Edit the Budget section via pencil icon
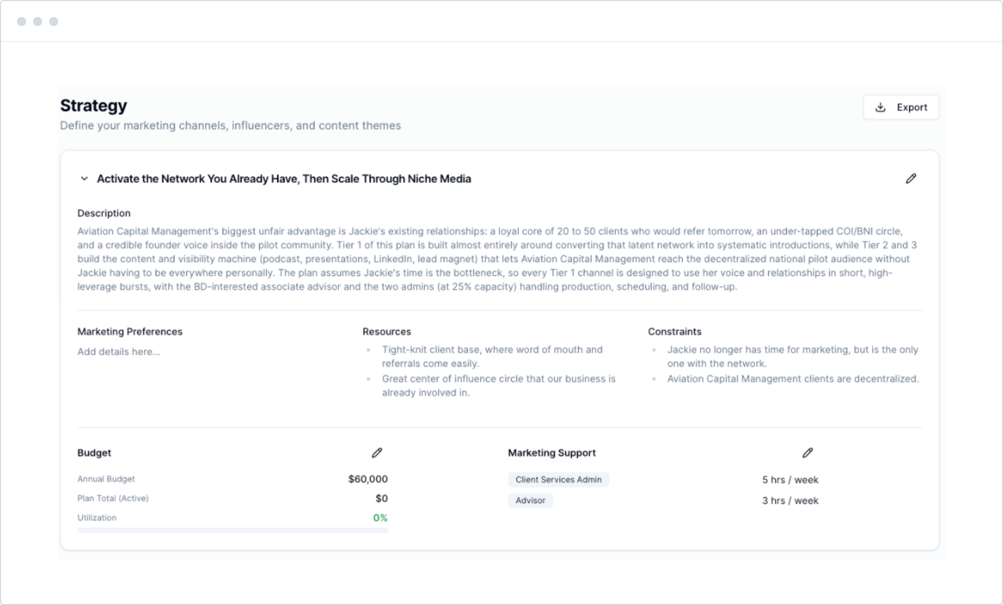 [x=377, y=453]
